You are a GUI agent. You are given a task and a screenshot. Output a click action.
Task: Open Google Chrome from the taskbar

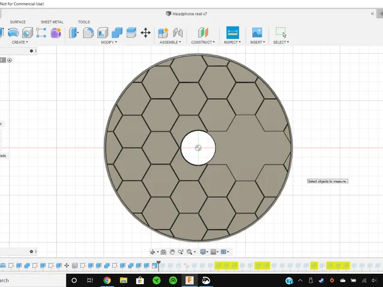[x=107, y=280]
